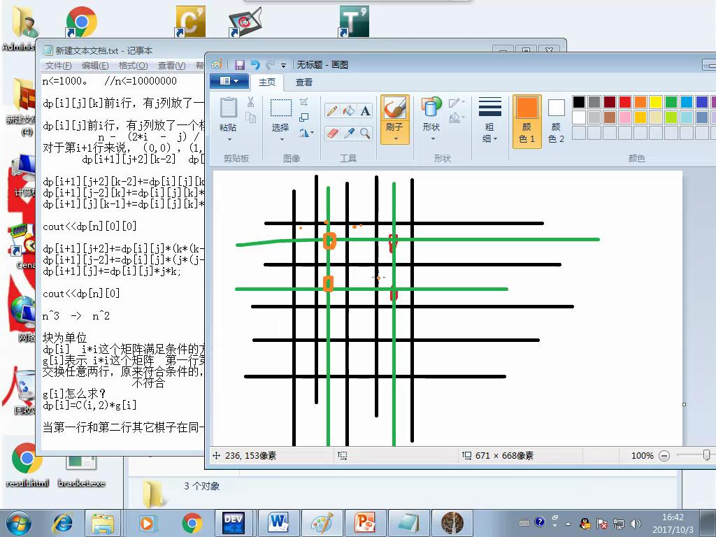
Task: Open the Shape outline dropdown
Action: pyautogui.click(x=457, y=103)
